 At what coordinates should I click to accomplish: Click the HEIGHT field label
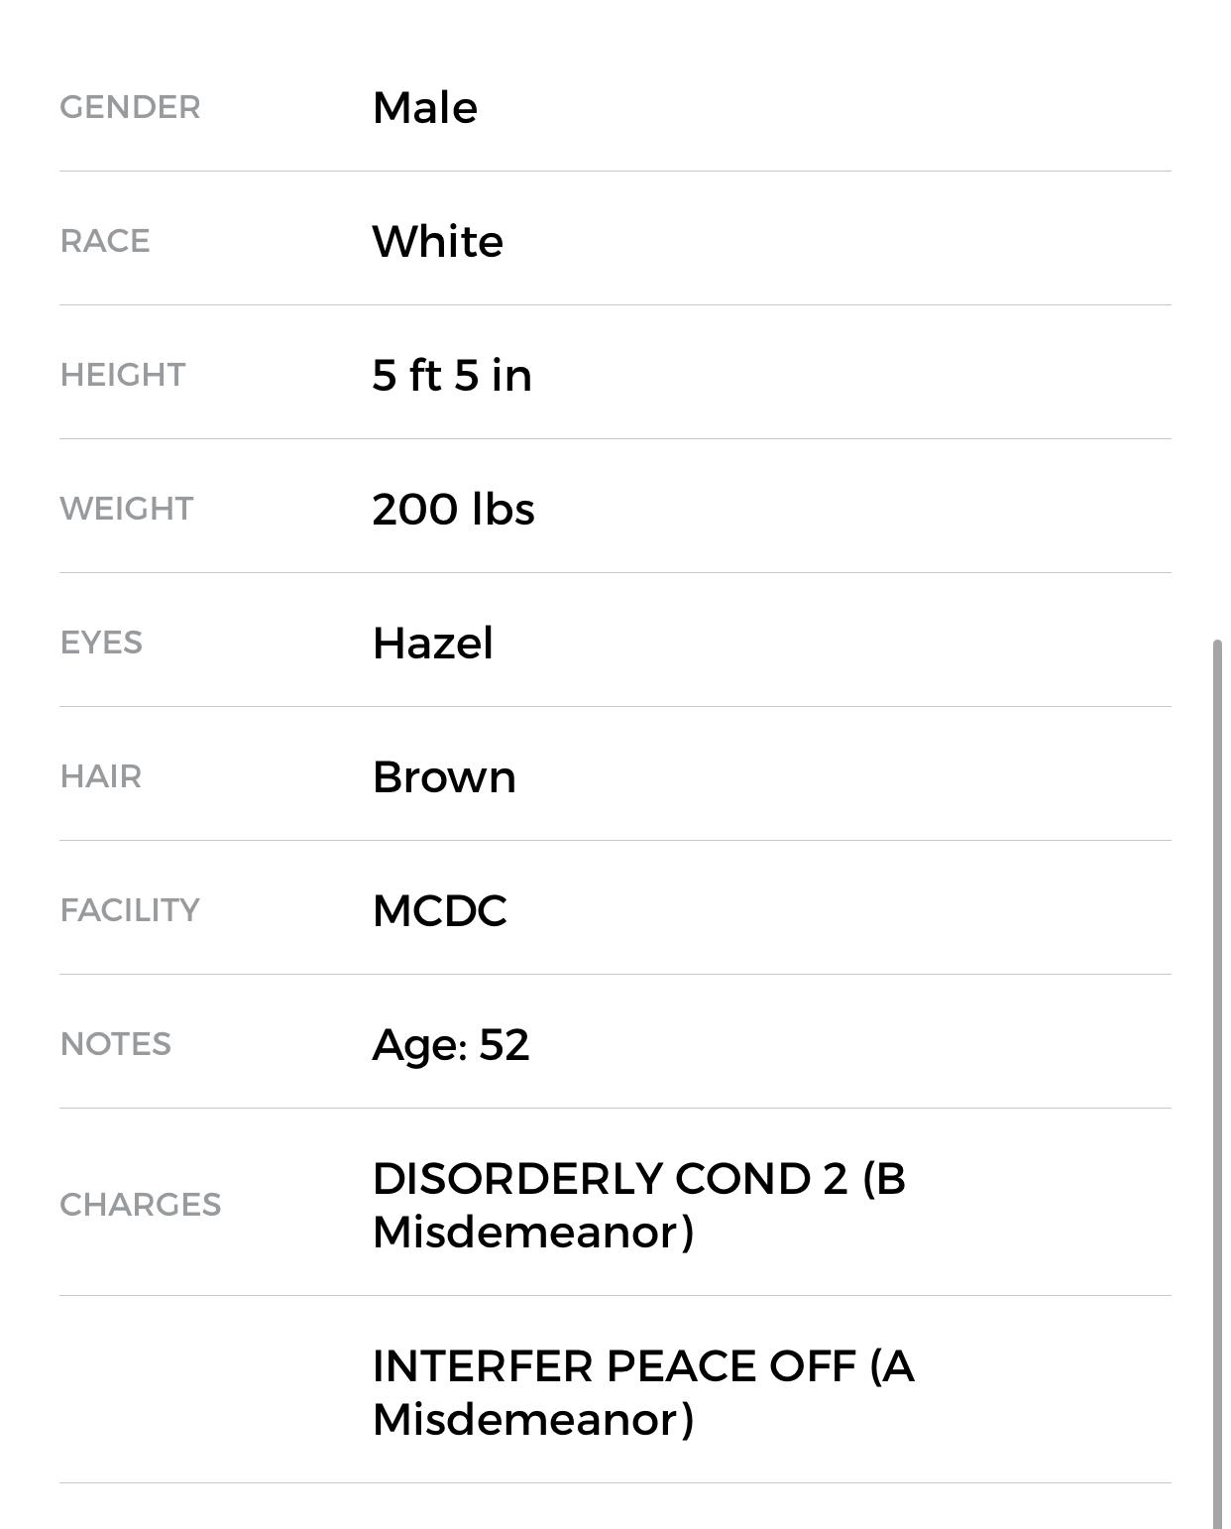(123, 375)
